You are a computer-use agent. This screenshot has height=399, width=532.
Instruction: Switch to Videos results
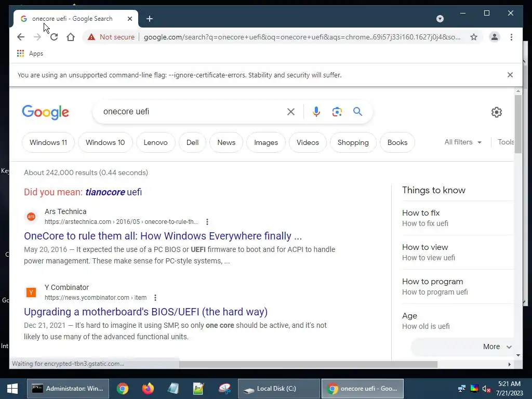tap(308, 142)
